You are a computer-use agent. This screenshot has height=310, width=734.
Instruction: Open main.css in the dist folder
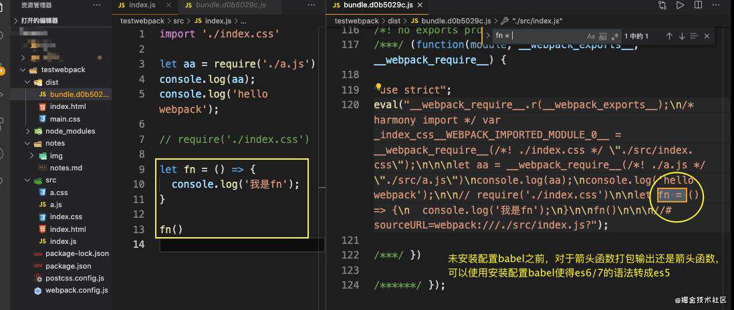pos(65,119)
